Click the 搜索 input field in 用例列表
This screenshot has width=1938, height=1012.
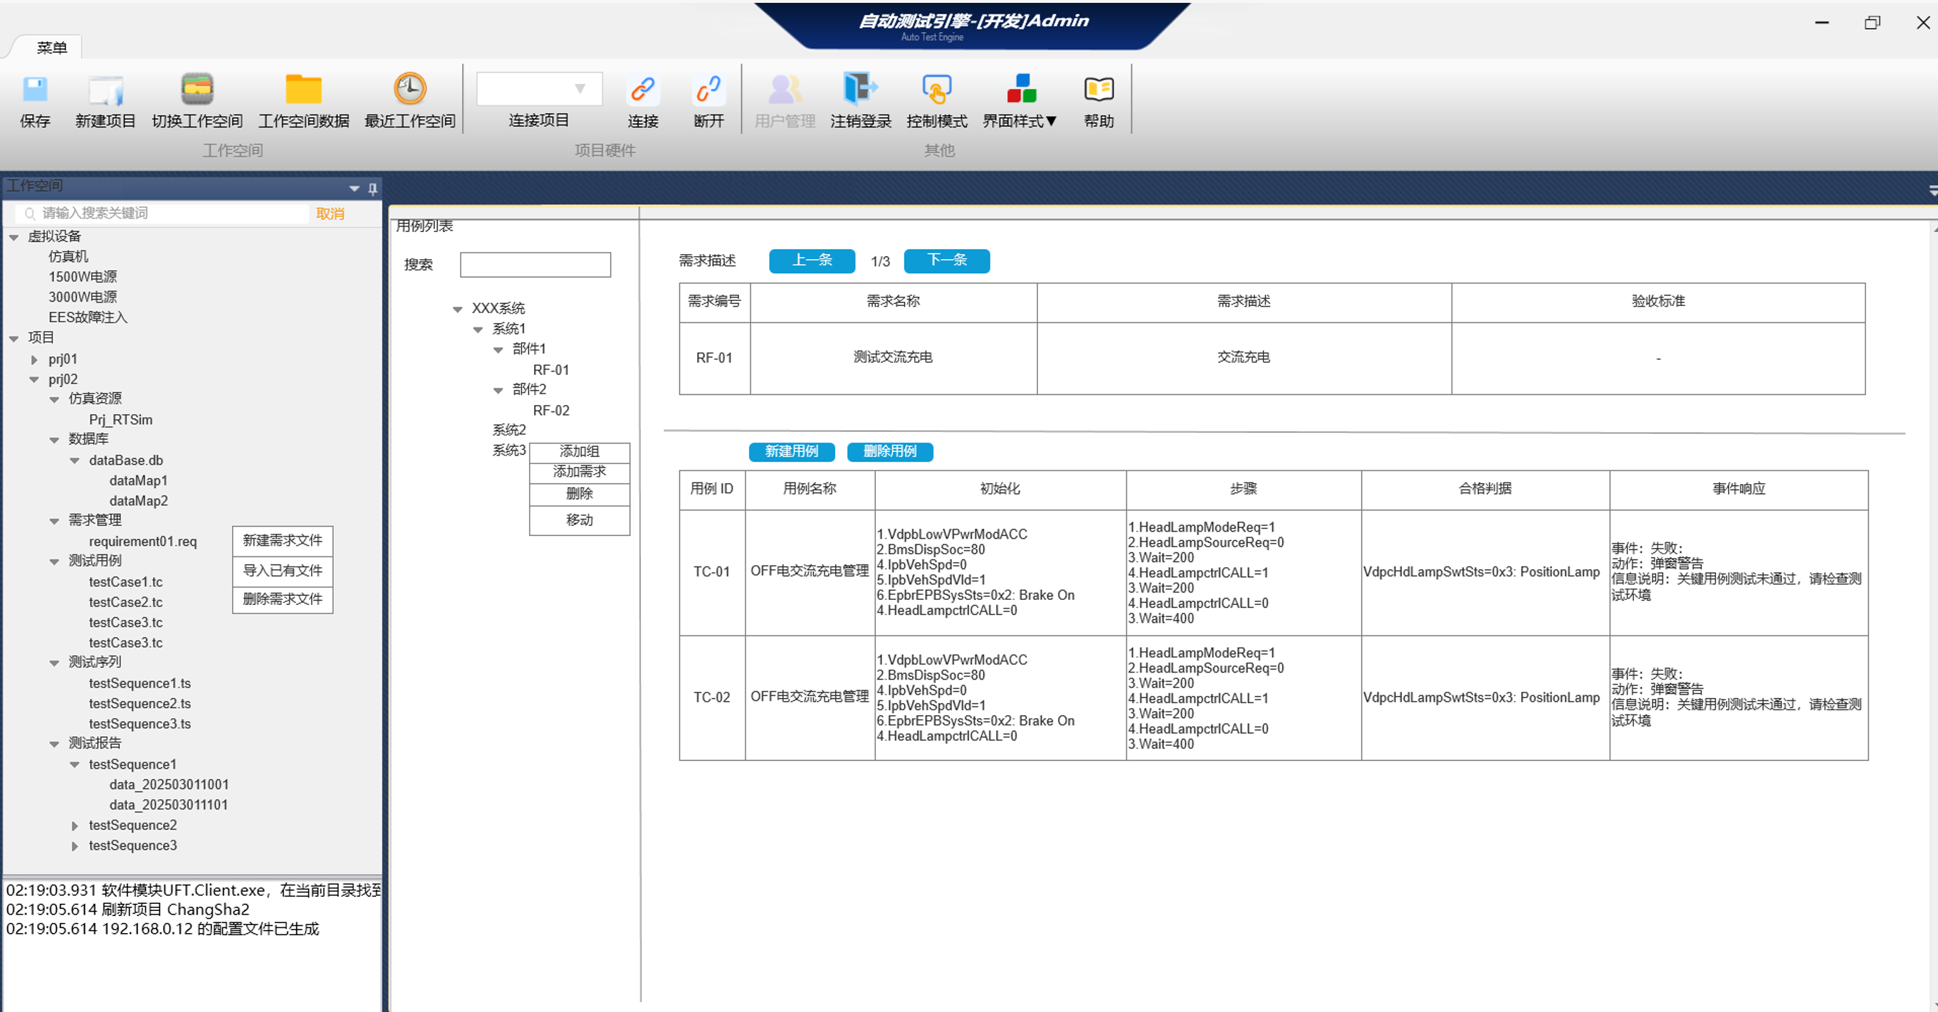tap(535, 265)
